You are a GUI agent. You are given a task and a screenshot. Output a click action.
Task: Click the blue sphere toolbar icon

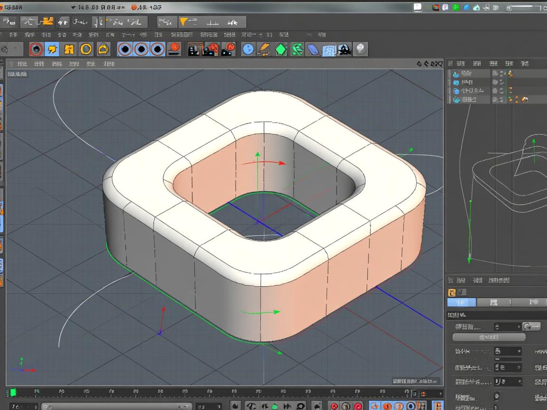pyautogui.click(x=247, y=49)
